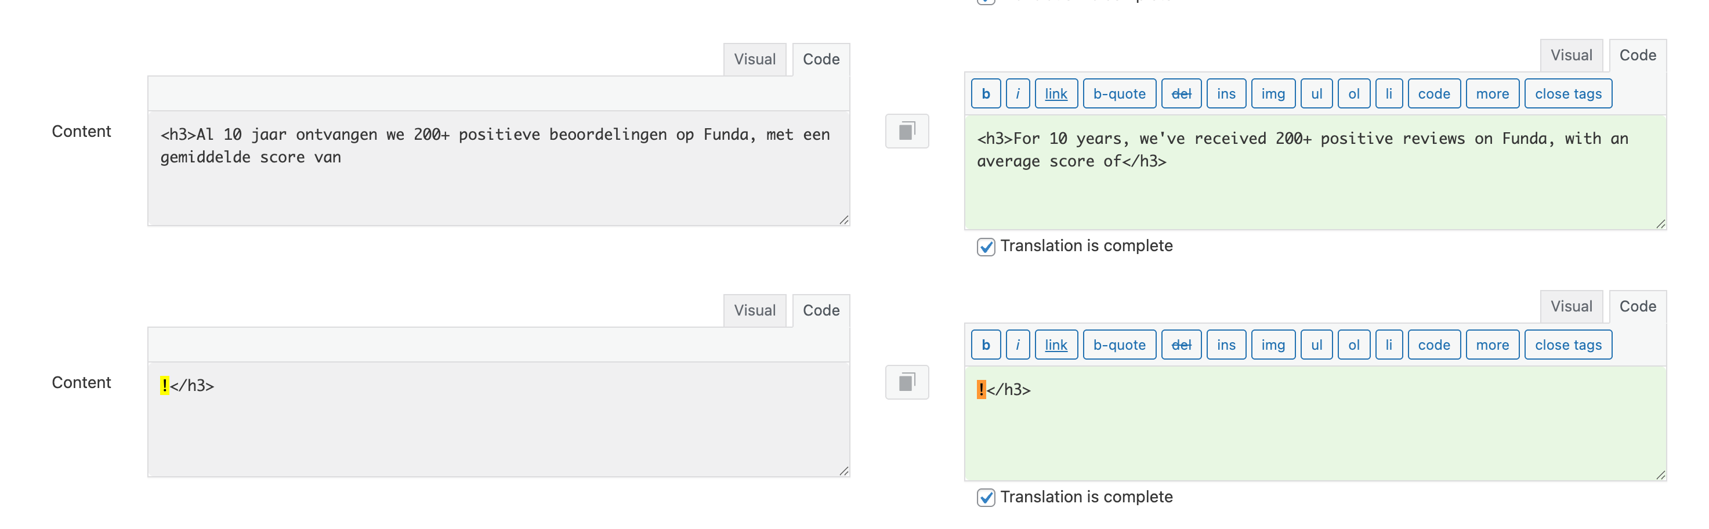1709x529 pixels.
Task: Insert code tag in the bottom translation editor
Action: click(1435, 345)
